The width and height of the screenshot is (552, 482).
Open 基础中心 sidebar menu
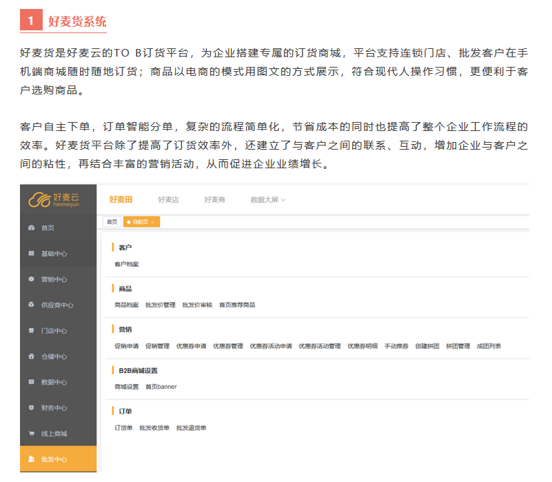[x=58, y=254]
